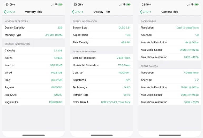The image size is (203, 138).
Task: Select the back camera Aperture 1.8 row
Action: 170,35
